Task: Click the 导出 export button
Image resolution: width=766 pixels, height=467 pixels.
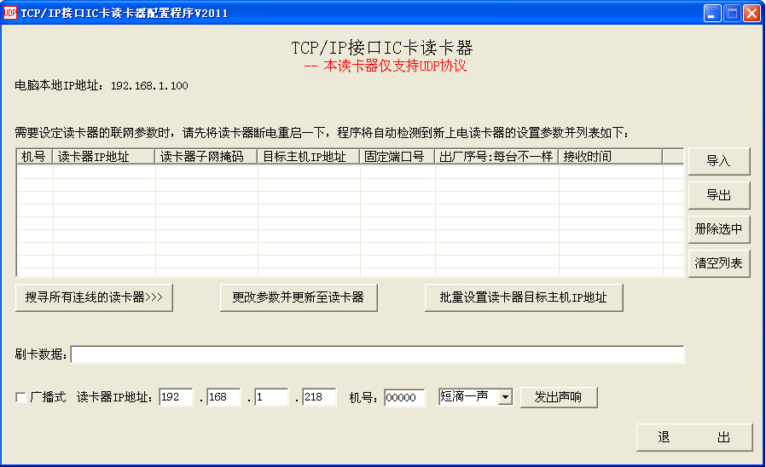Action: [718, 195]
